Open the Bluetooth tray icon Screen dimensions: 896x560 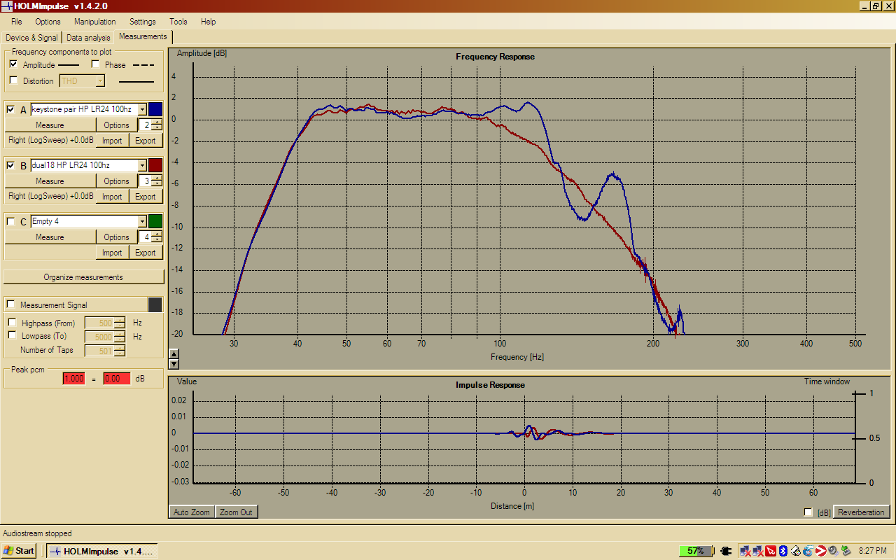click(x=783, y=551)
